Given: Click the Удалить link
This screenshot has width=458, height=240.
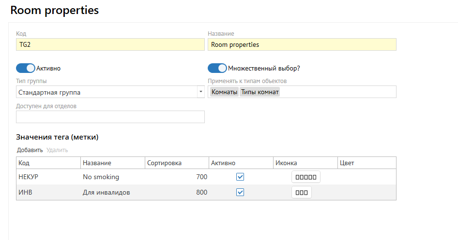Looking at the screenshot, I should (x=57, y=150).
